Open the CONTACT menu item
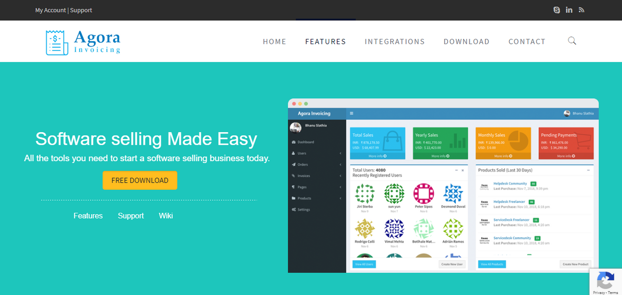 pyautogui.click(x=527, y=42)
